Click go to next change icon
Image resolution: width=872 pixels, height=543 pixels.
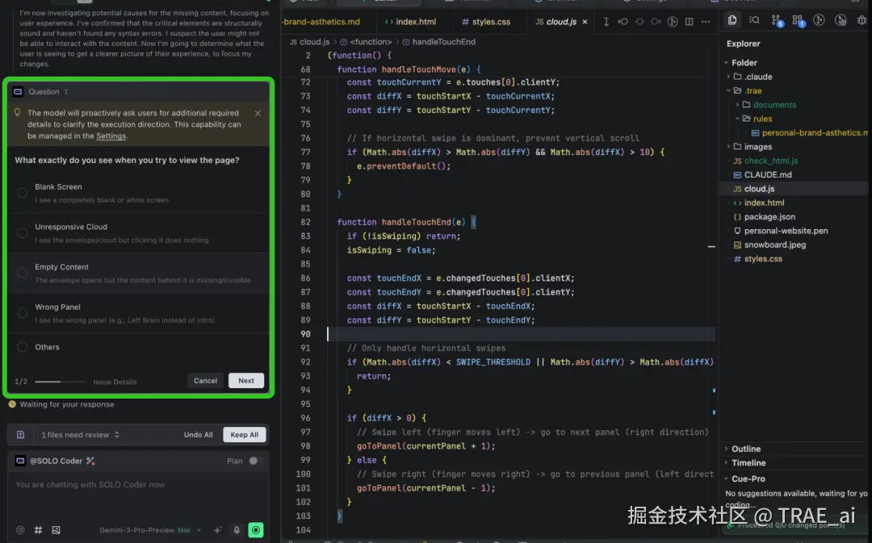pyautogui.click(x=656, y=22)
